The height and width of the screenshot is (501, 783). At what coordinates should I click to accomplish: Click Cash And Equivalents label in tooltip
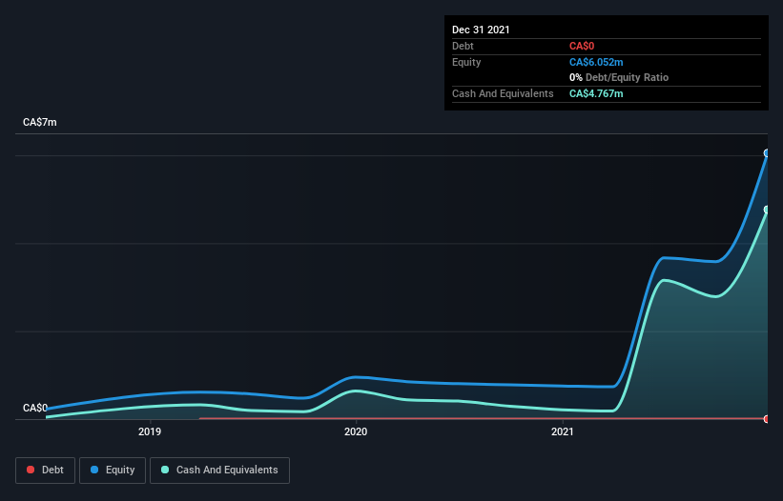503,93
